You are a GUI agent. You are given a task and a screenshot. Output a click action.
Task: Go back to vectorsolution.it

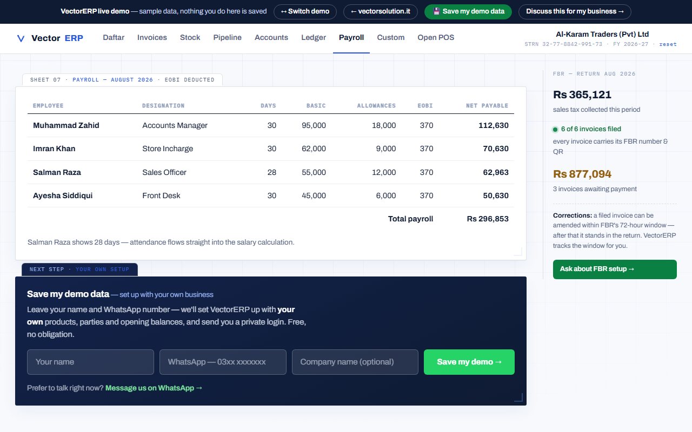pos(381,11)
